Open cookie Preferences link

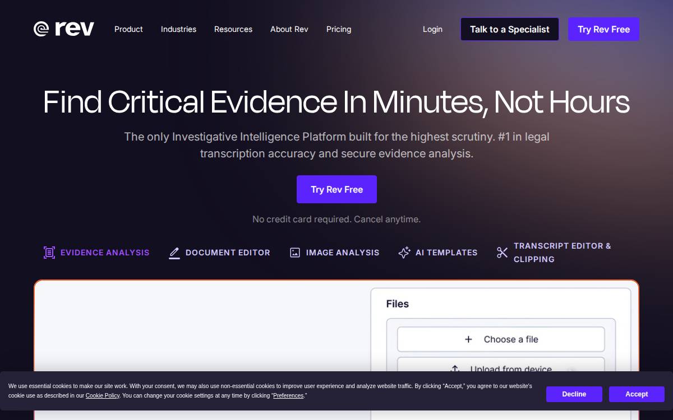click(288, 396)
